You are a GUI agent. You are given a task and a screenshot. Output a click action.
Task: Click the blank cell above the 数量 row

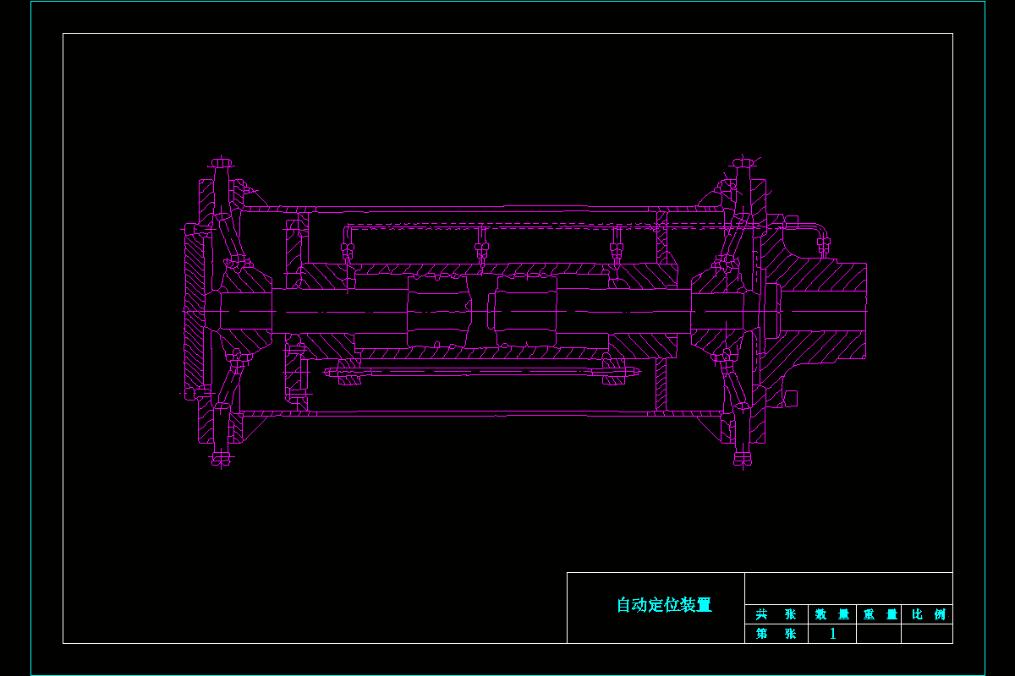pyautogui.click(x=848, y=589)
